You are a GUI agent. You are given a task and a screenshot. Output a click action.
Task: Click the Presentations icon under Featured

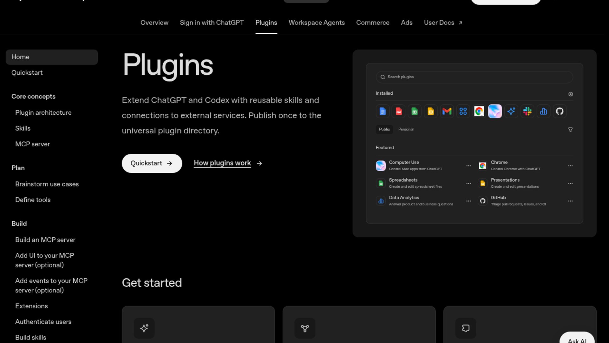pos(483,183)
